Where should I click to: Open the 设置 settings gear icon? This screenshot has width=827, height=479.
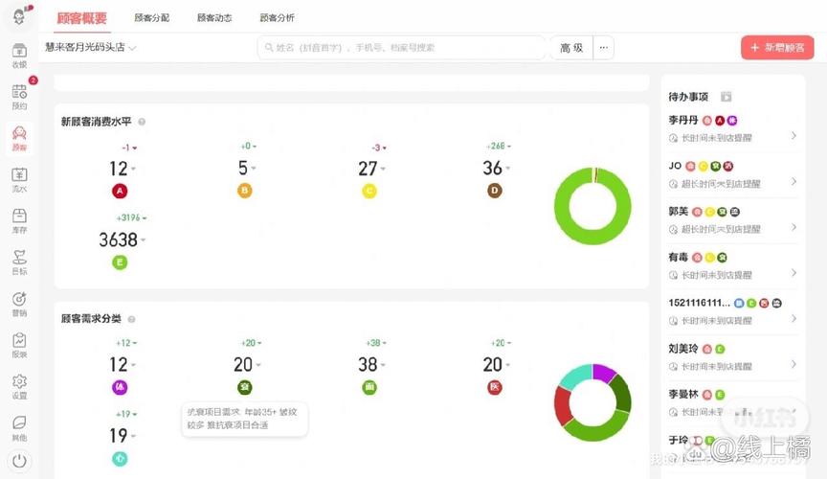pos(19,386)
